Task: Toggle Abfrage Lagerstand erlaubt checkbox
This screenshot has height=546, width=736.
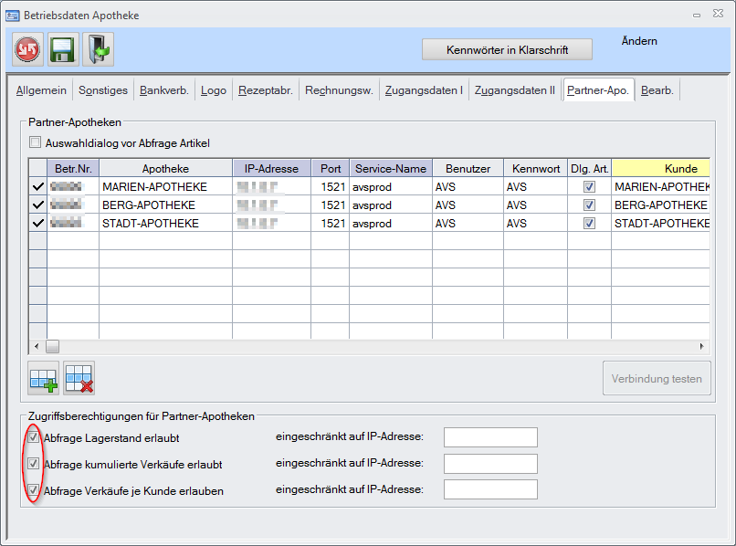Action: click(35, 437)
